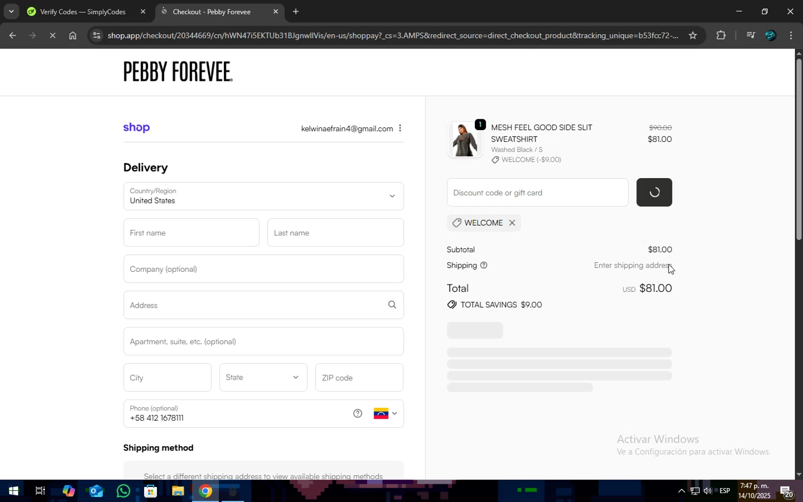This screenshot has width=803, height=502.
Task: Remove the WELCOME discount code
Action: click(x=512, y=223)
